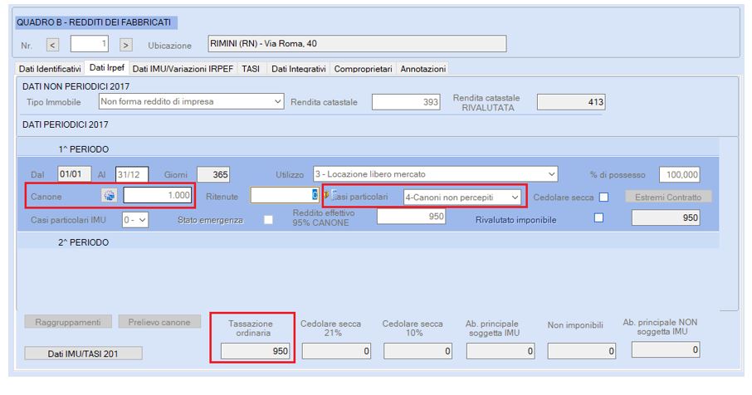Open the Tipo Immobile dropdown
Viewport: 752px width, 395px height.
click(192, 101)
